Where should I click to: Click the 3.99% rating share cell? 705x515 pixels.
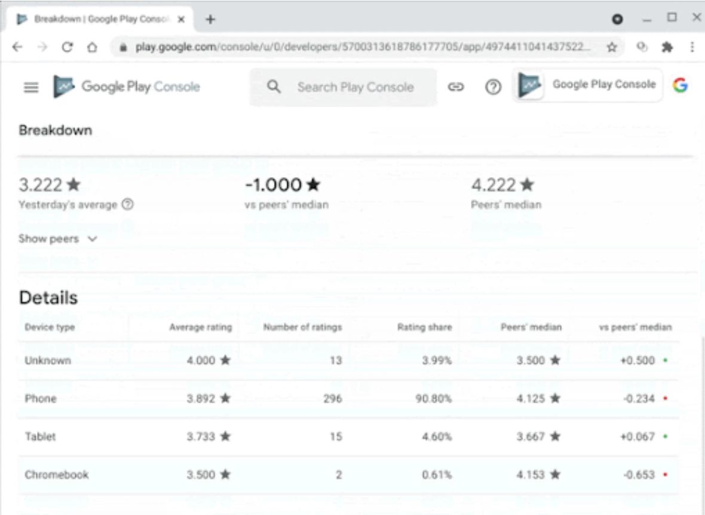(437, 360)
